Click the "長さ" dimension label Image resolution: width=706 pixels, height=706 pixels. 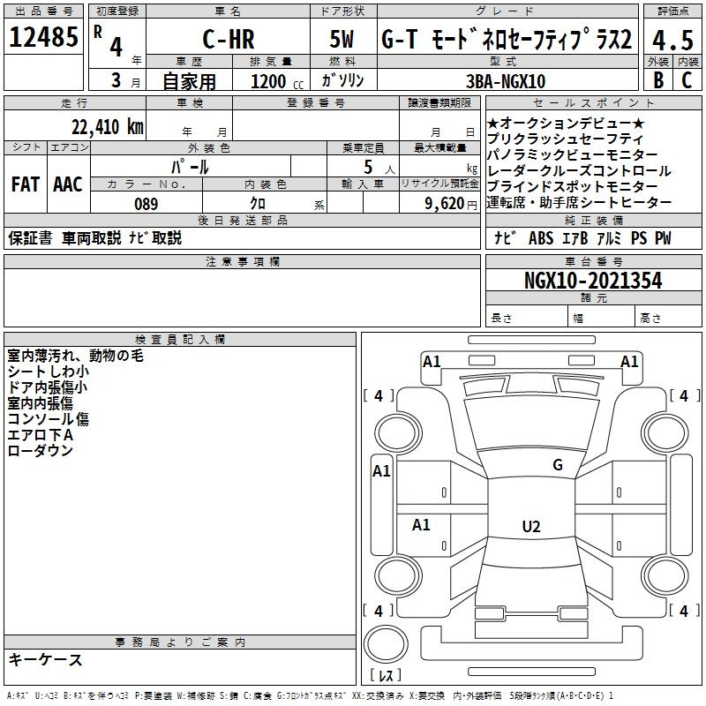(x=501, y=319)
